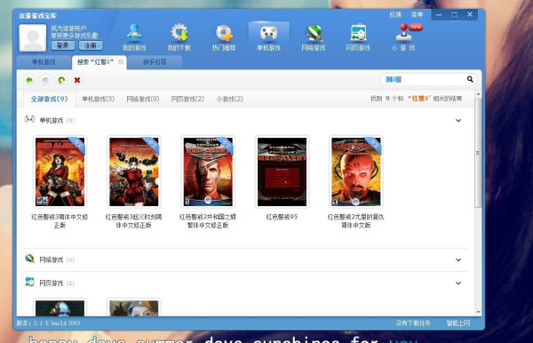
Task: Collapse the 网页游戏 section chevron
Action: [458, 283]
